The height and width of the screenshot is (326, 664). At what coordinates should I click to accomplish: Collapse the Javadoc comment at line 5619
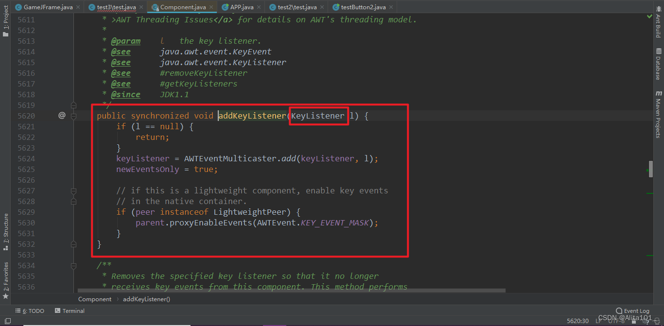click(x=73, y=105)
